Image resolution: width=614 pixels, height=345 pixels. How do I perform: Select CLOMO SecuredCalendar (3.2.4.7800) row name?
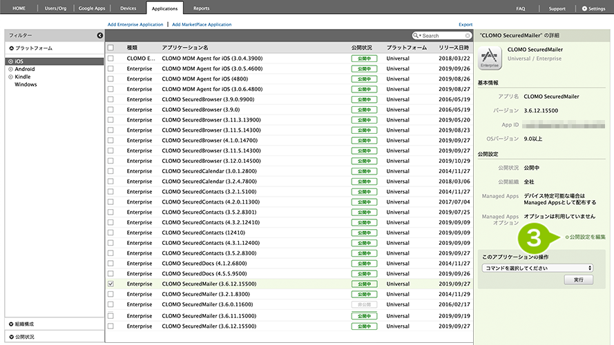coord(209,181)
